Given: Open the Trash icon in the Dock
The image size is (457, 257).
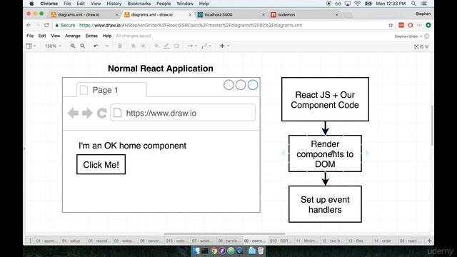Looking at the screenshot, I should tap(261, 251).
